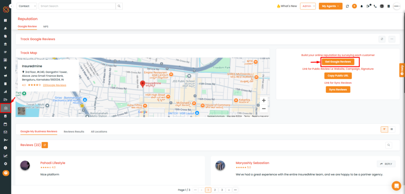
Task: Go to the last reviews page
Action: point(235,190)
